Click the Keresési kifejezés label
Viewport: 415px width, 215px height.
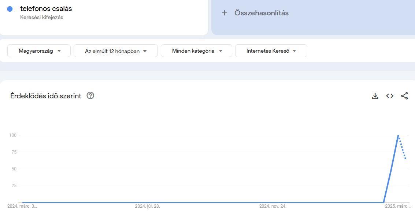point(41,17)
